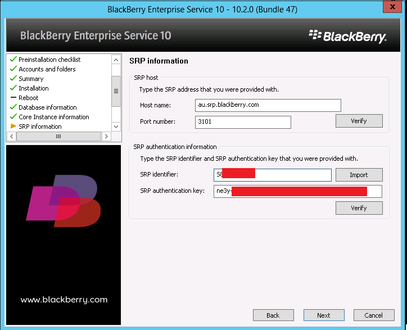Click the colorful BB graphic
The image size is (407, 330).
[x=64, y=201]
